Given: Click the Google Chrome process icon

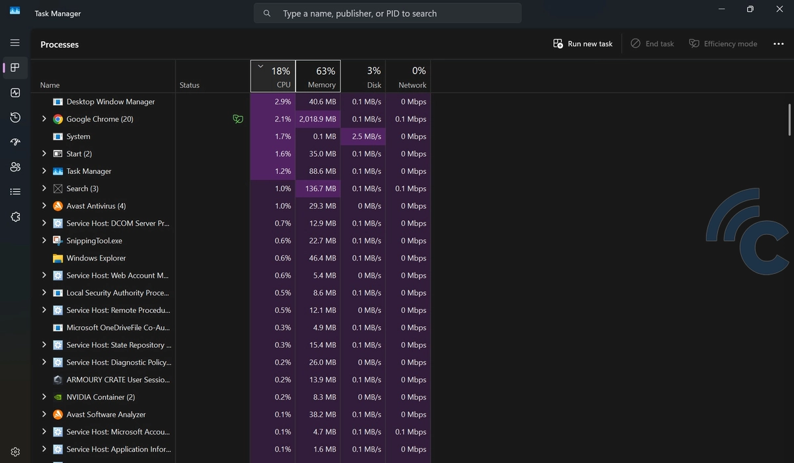Looking at the screenshot, I should 58,119.
